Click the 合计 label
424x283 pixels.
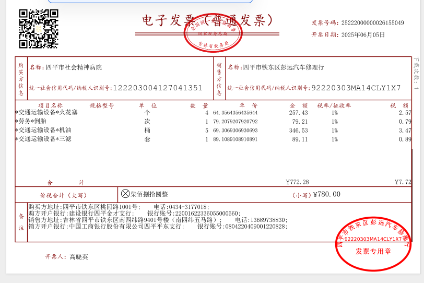65,182
